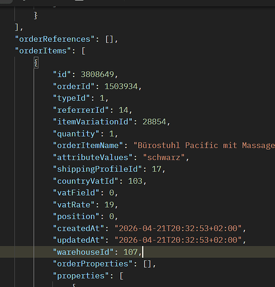275x287 pixels.
Task: Click the warehouseId value 107
Action: click(x=131, y=252)
